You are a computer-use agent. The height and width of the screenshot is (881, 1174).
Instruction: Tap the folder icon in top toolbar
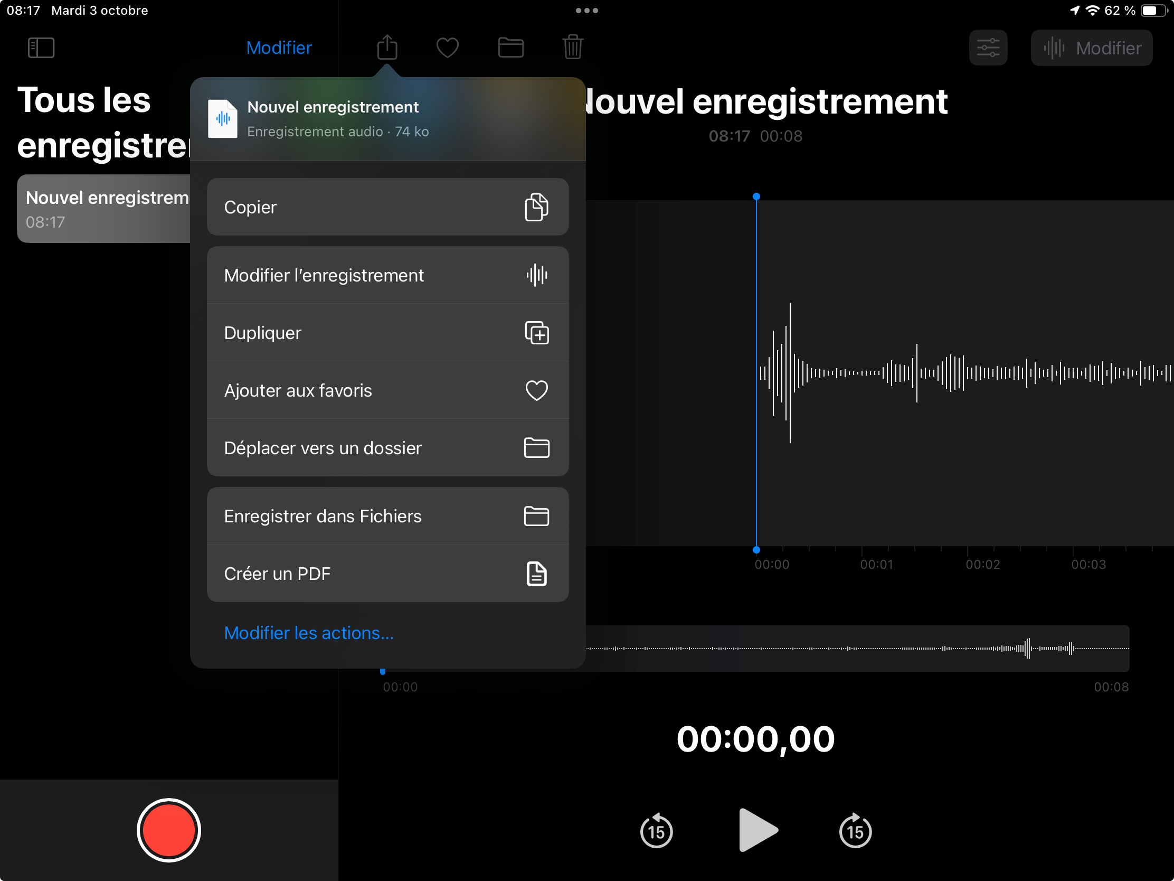510,48
